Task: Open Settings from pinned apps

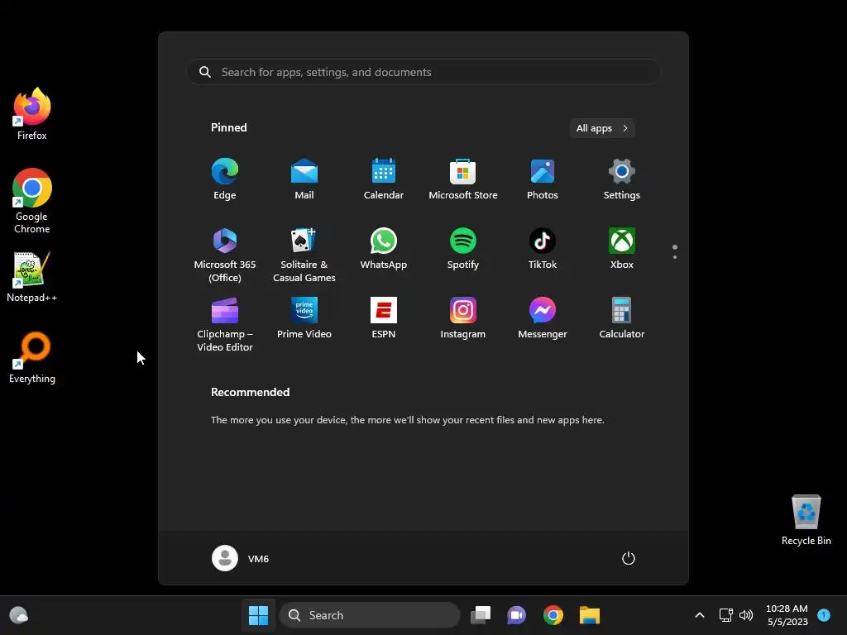Action: point(622,179)
